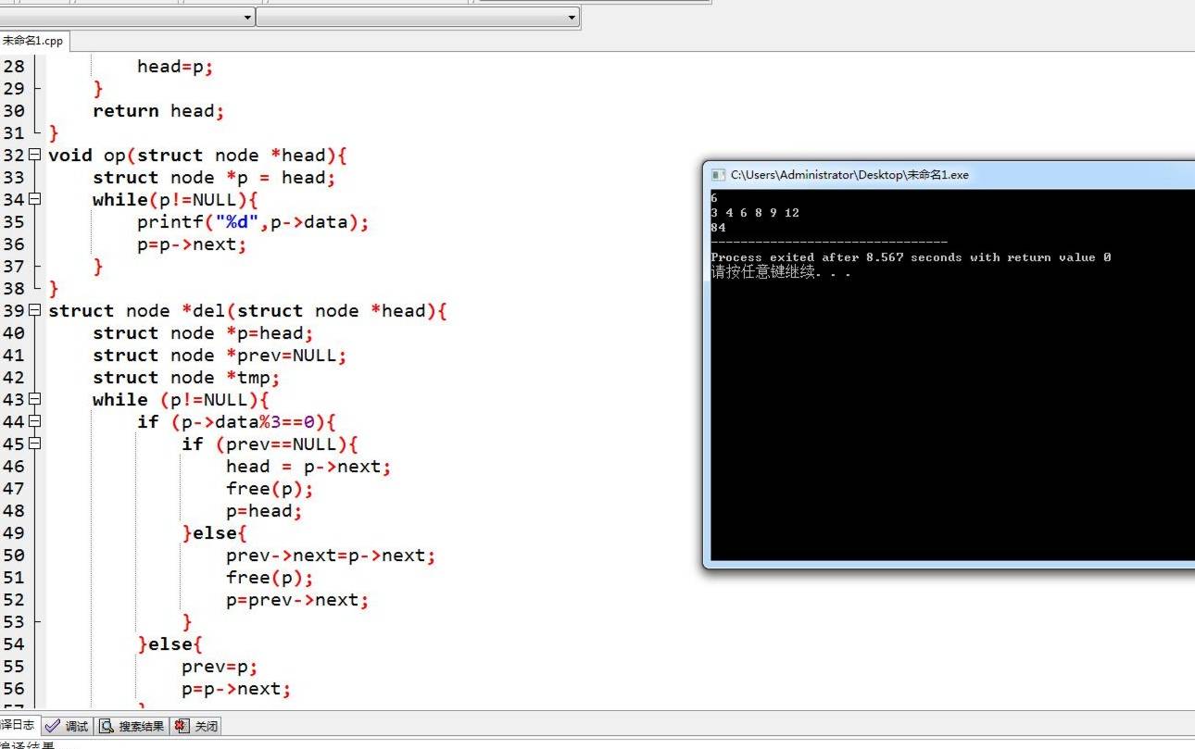Click 'p=p->next;' on line 36
This screenshot has width=1195, height=749.
point(192,244)
